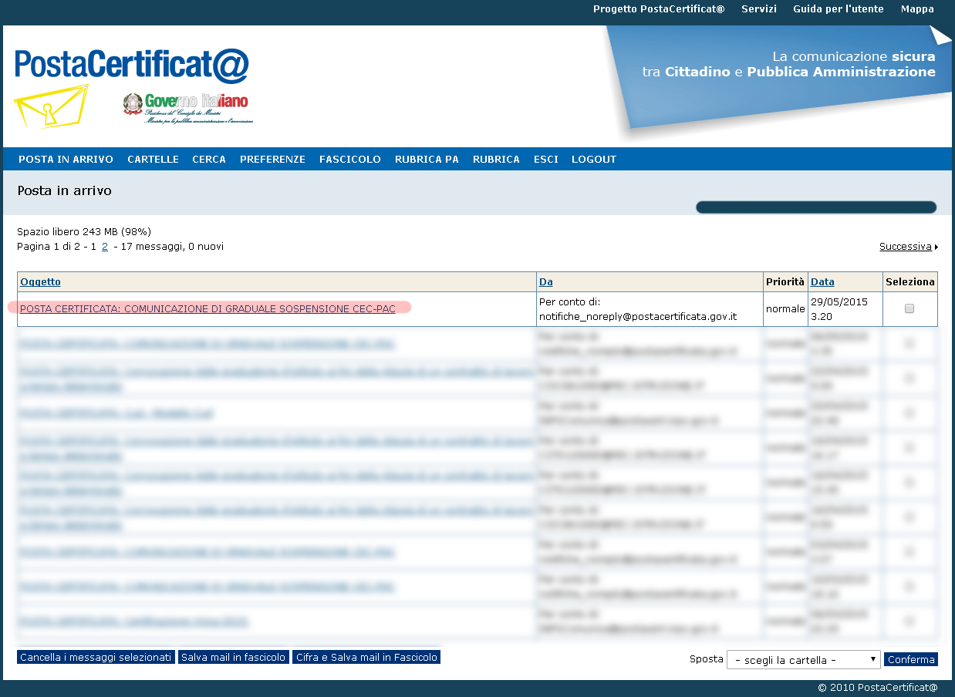Click Cifra e Salva mail in Fascicolo

pyautogui.click(x=366, y=658)
